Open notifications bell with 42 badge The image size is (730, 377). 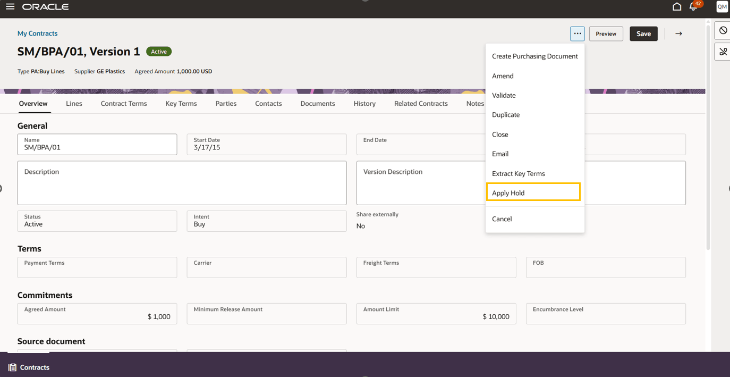pos(693,7)
